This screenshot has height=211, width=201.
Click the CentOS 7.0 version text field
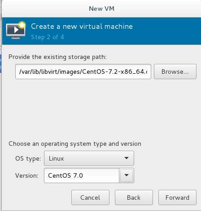pyautogui.click(x=82, y=175)
